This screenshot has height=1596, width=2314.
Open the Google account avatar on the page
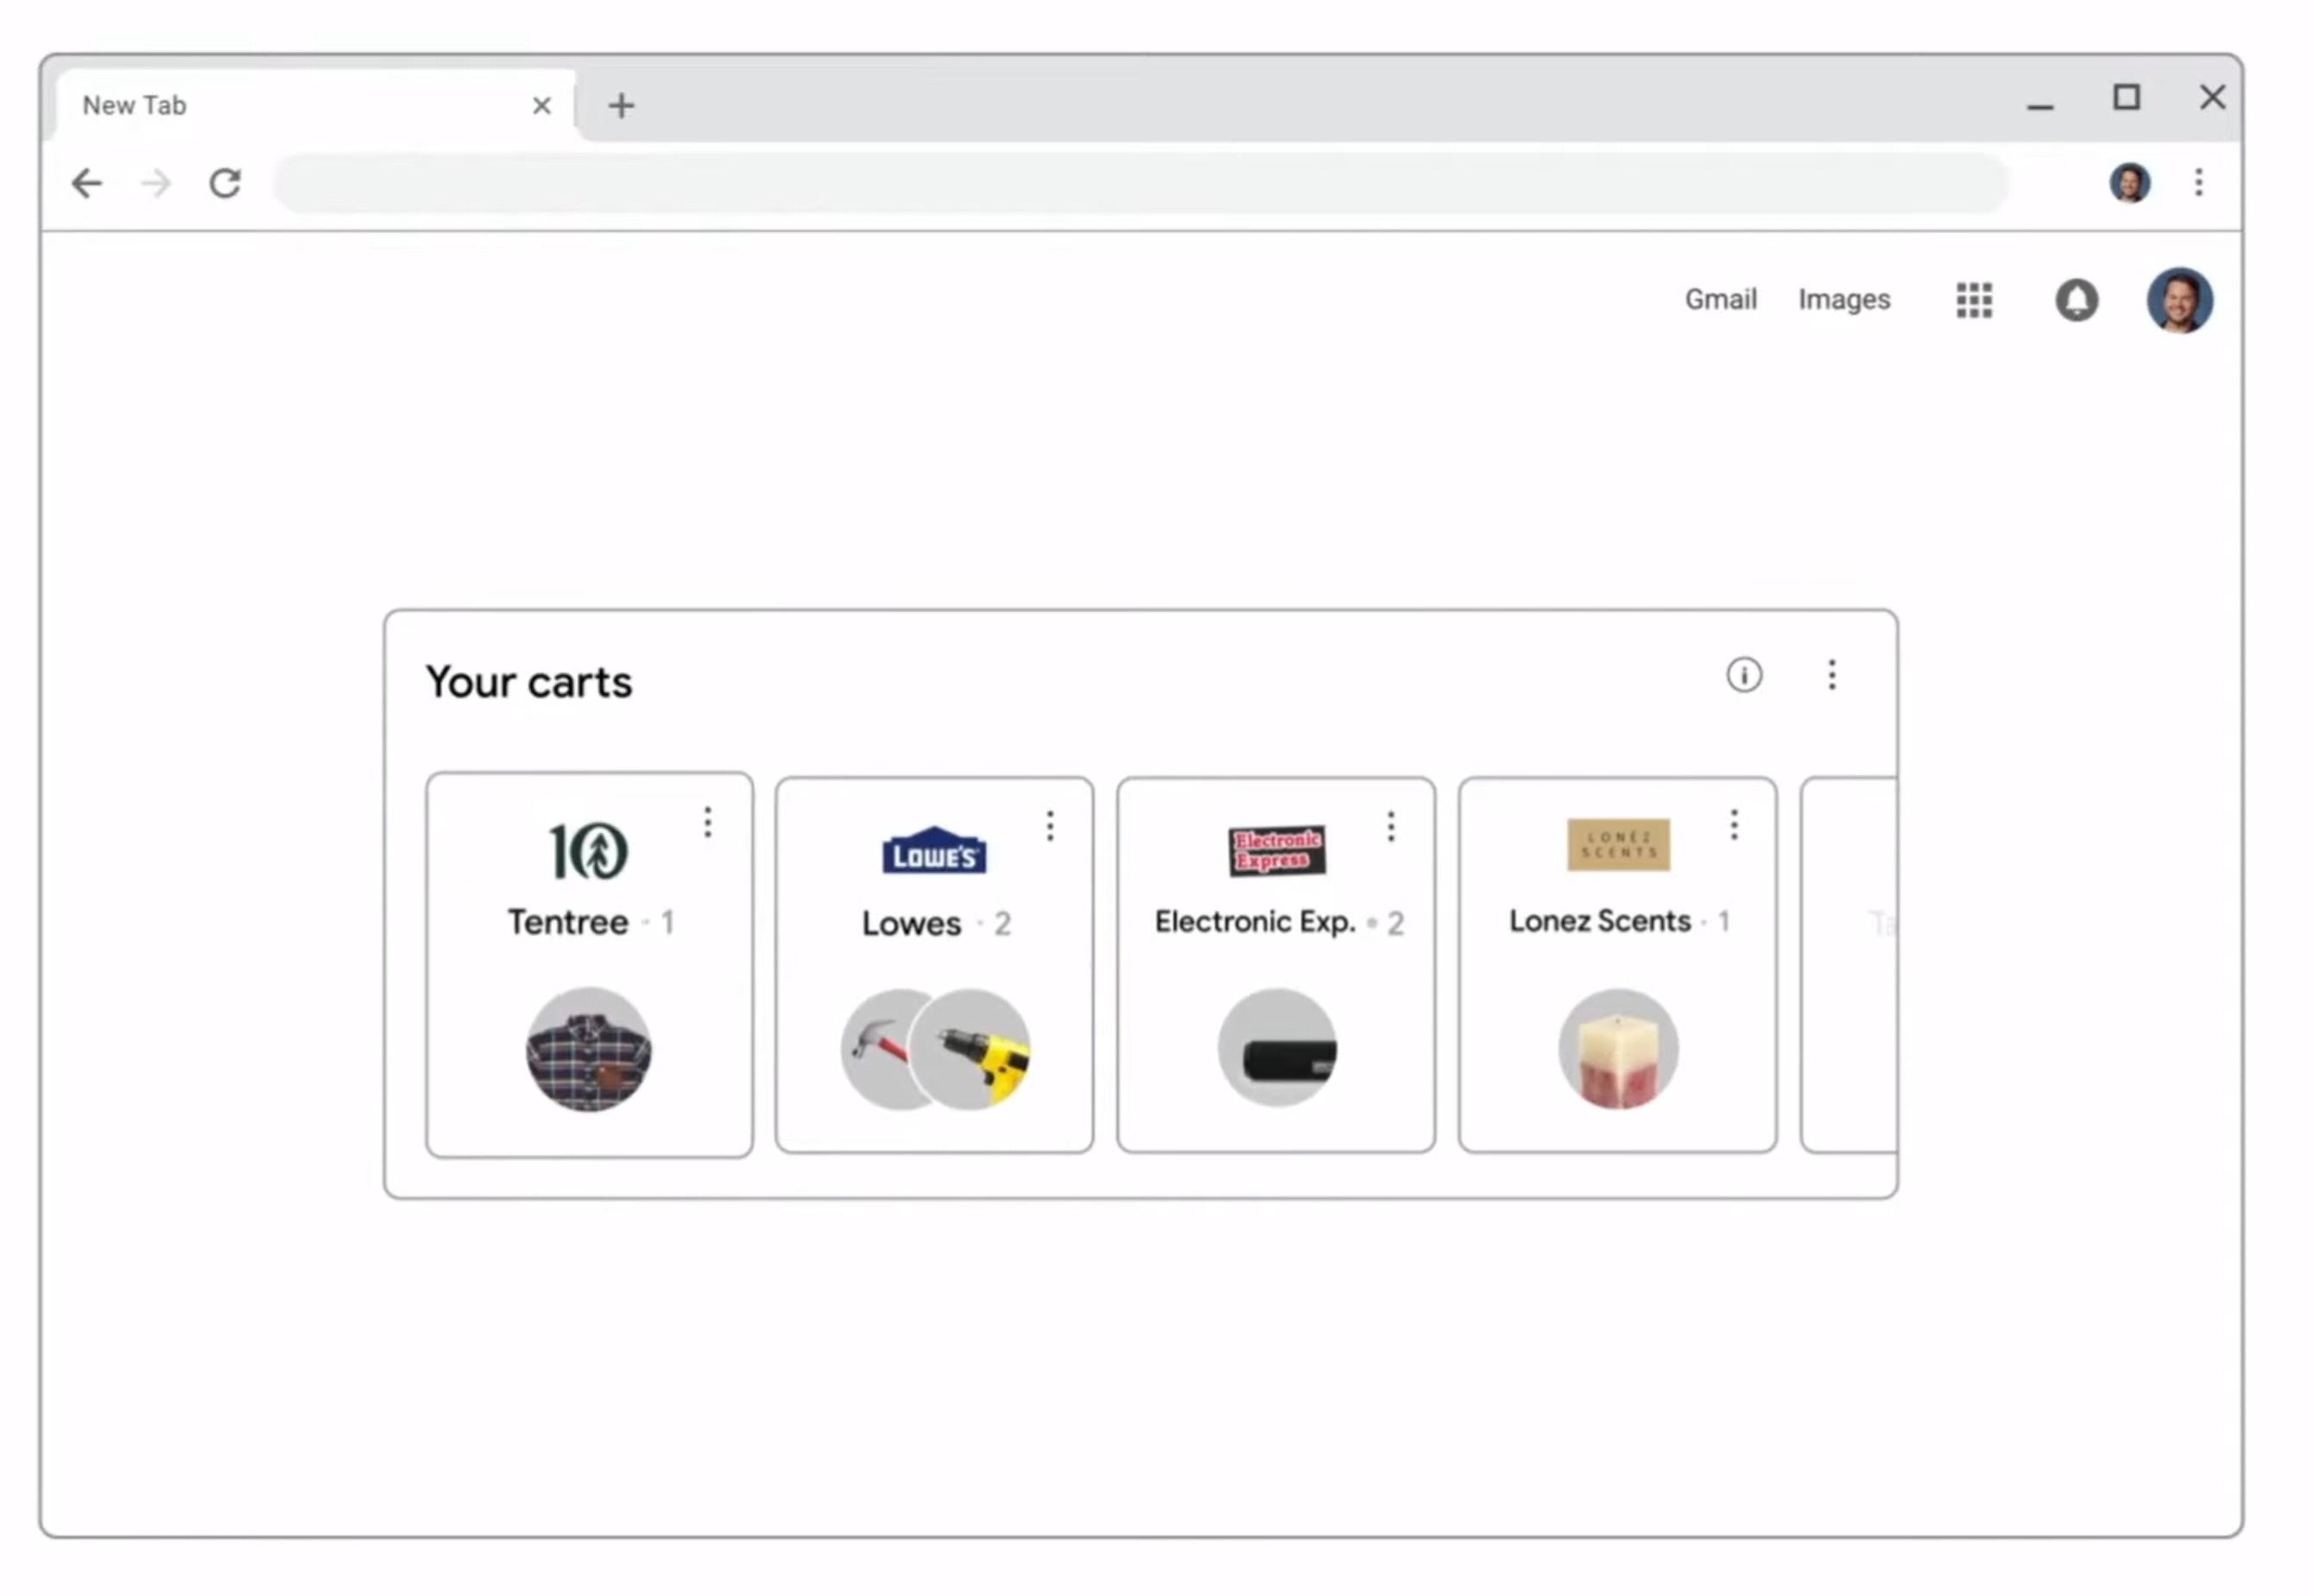coord(2180,300)
